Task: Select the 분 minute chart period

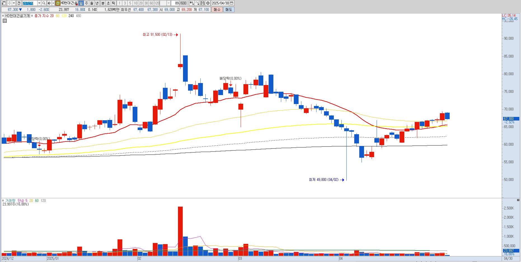Action: click(x=103, y=3)
